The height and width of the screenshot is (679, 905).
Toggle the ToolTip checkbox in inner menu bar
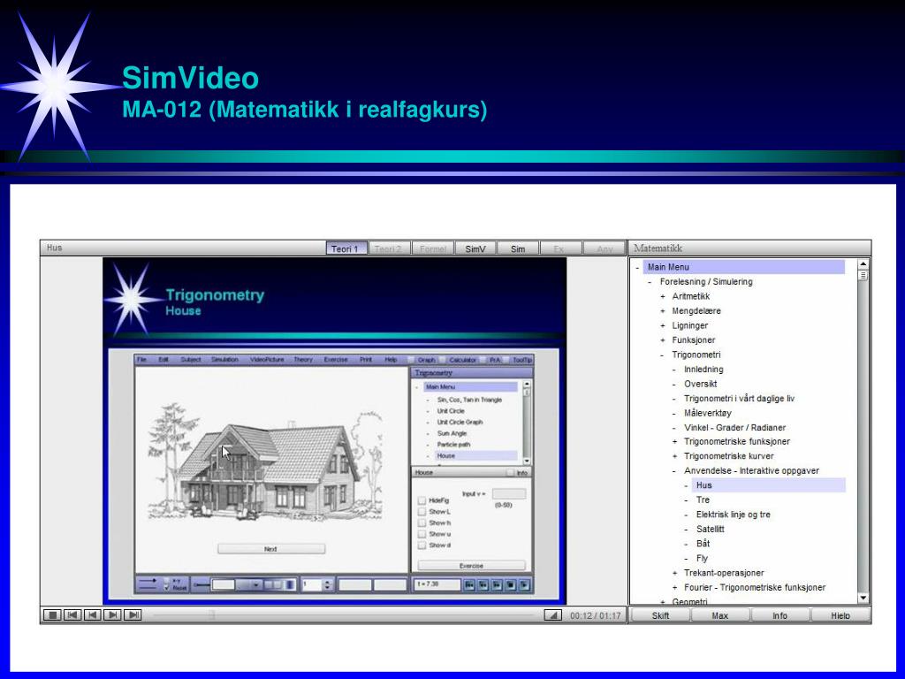[x=507, y=360]
